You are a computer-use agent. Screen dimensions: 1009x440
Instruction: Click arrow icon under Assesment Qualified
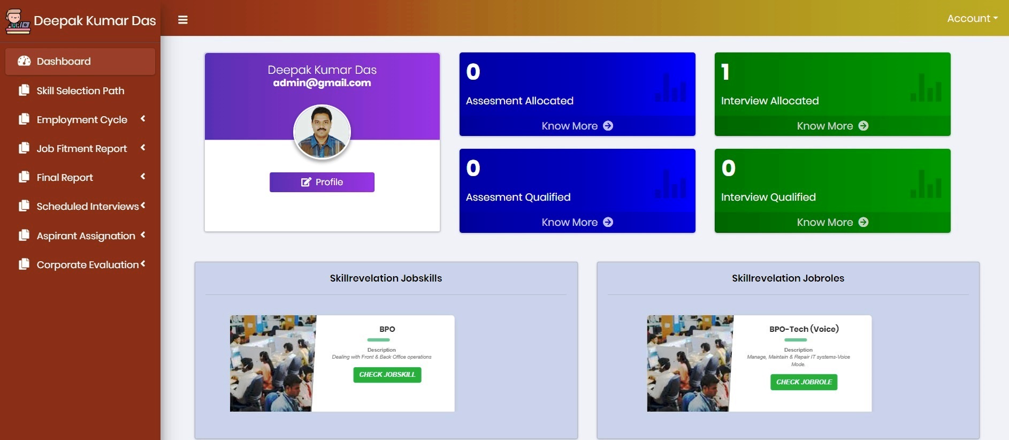click(608, 222)
